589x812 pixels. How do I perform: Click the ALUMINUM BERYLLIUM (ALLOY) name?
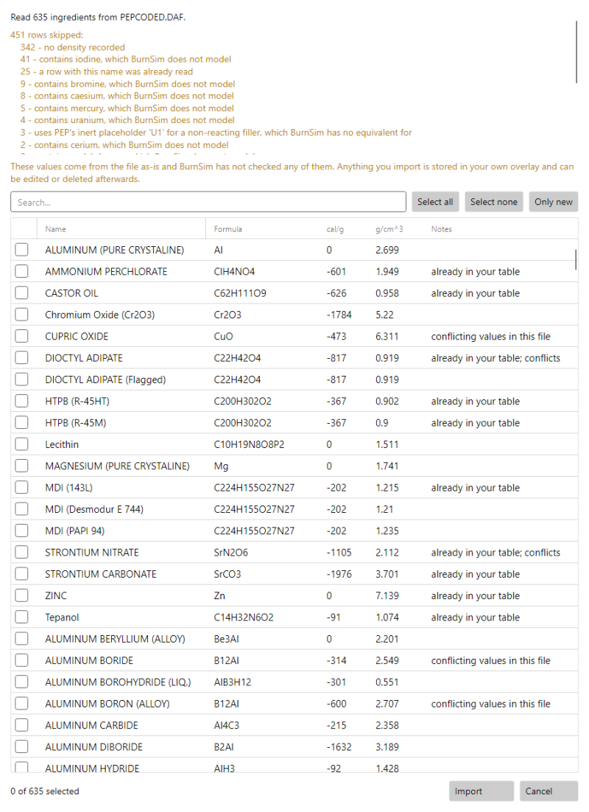pyautogui.click(x=115, y=639)
